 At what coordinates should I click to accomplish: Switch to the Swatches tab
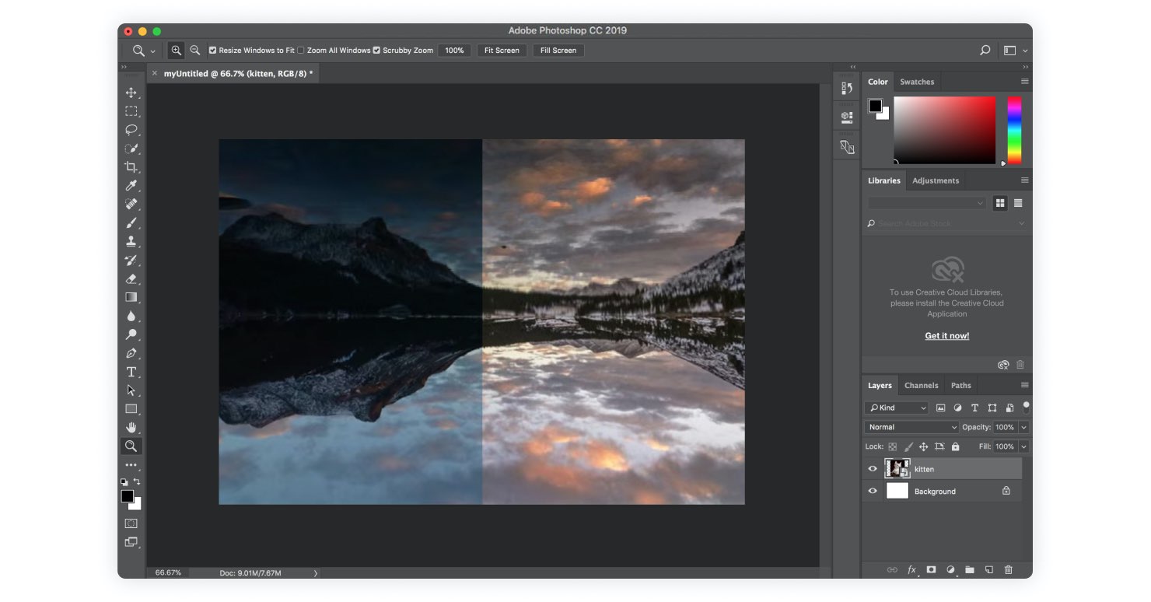point(917,82)
